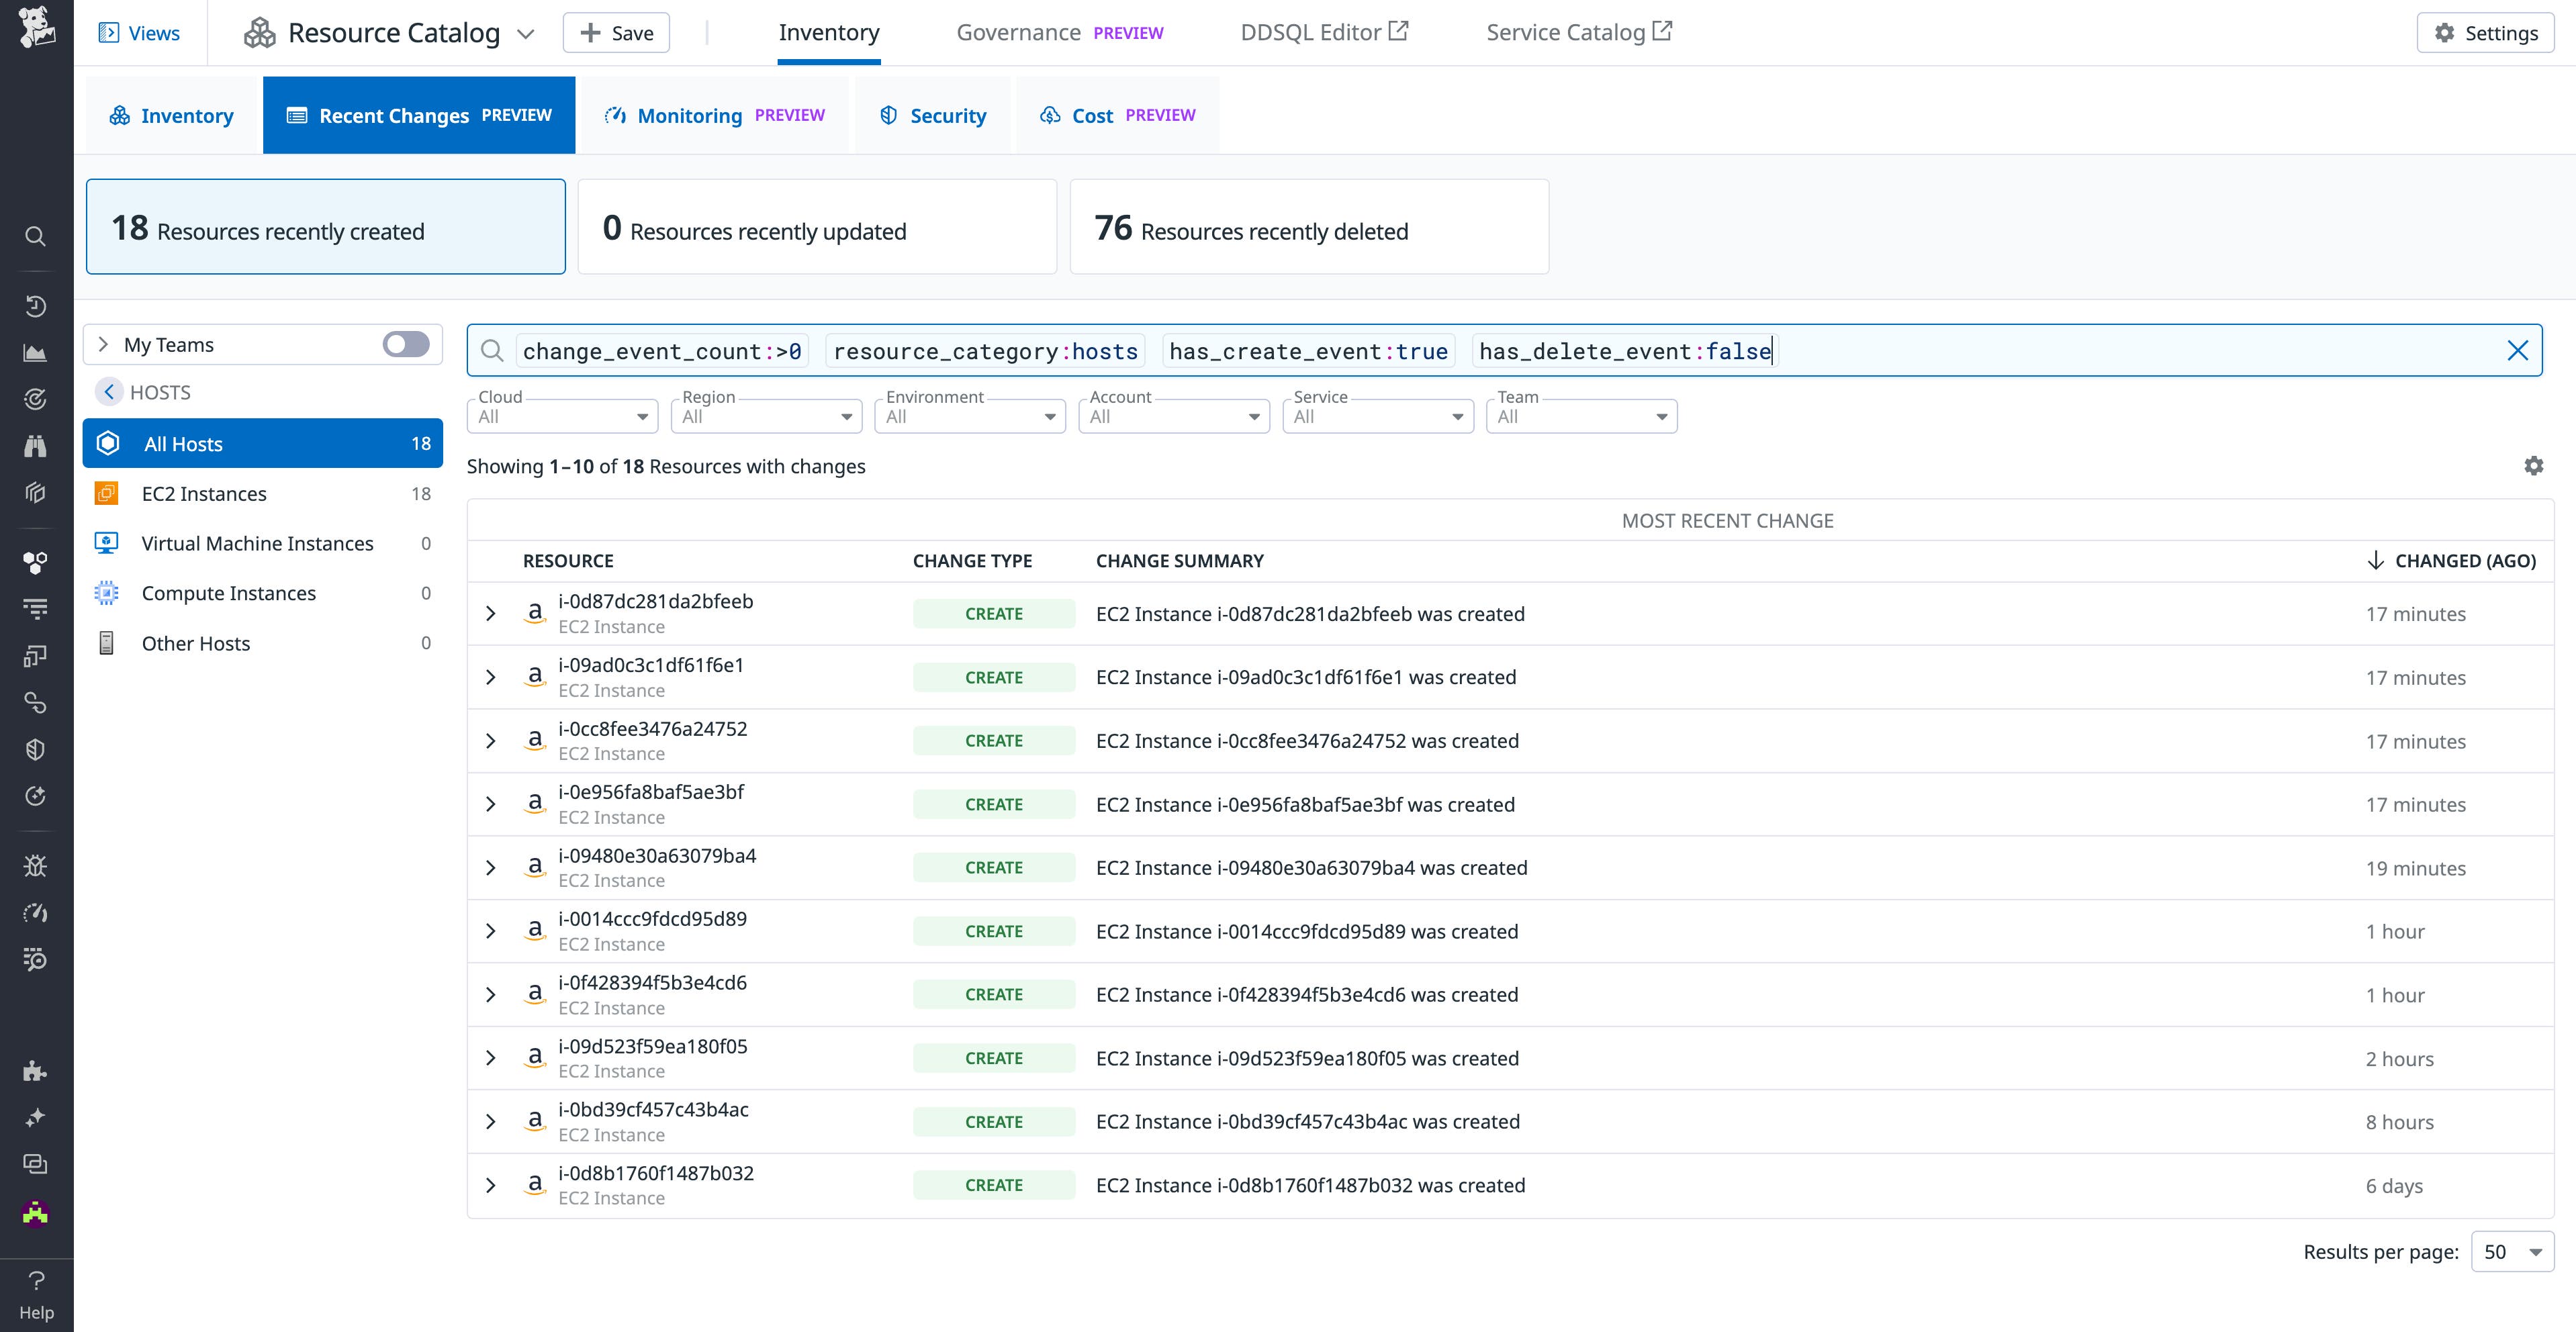Click the search magnifier icon in left sidebar
This screenshot has width=2576, height=1332.
35,237
